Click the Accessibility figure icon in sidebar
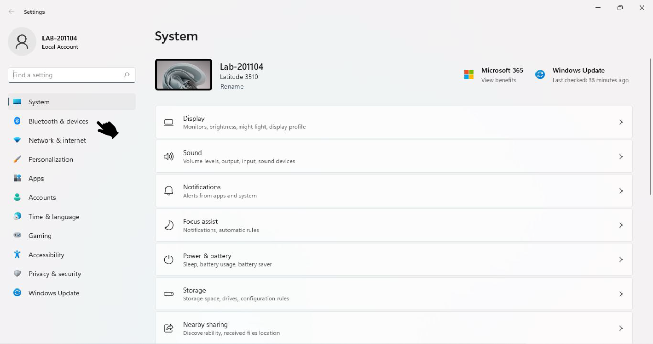The height and width of the screenshot is (344, 653). [17, 254]
